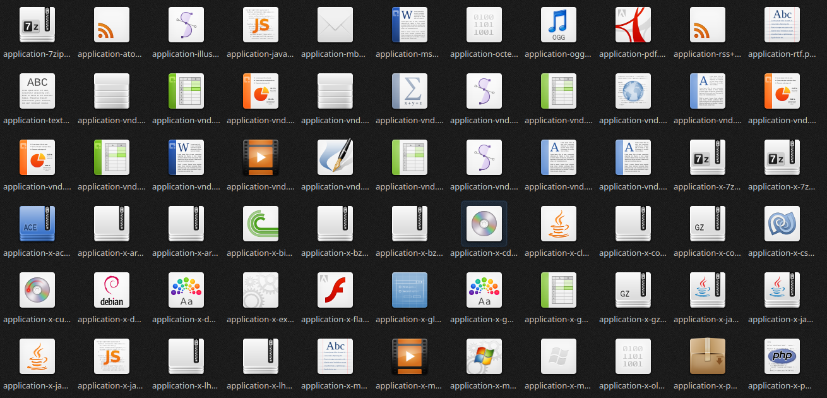Viewport: 827px width, 398px height.
Task: Open the application-ms Word document icon
Action: (x=410, y=25)
